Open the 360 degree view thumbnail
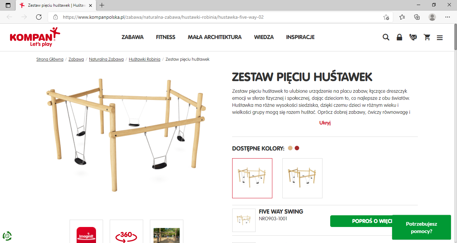This screenshot has height=243, width=457. [x=126, y=232]
